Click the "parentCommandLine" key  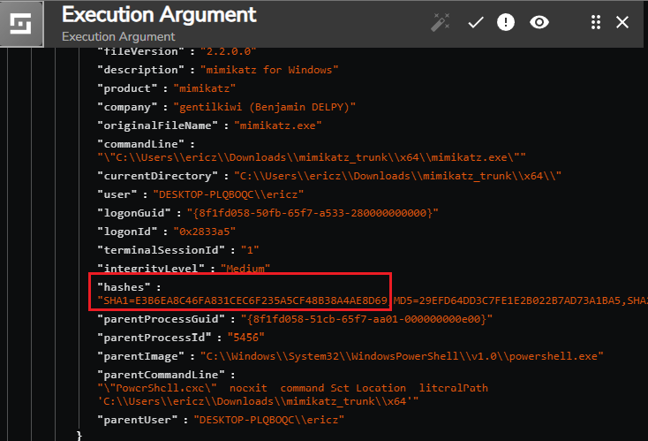(x=161, y=375)
